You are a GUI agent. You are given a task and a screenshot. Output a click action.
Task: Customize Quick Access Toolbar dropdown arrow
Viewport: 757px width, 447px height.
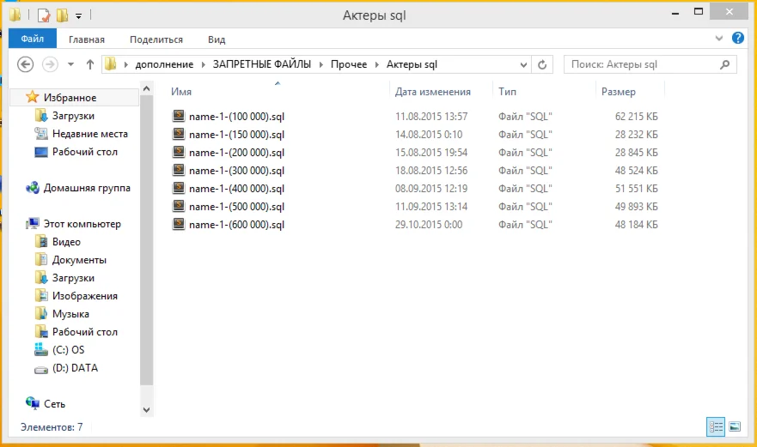click(78, 15)
